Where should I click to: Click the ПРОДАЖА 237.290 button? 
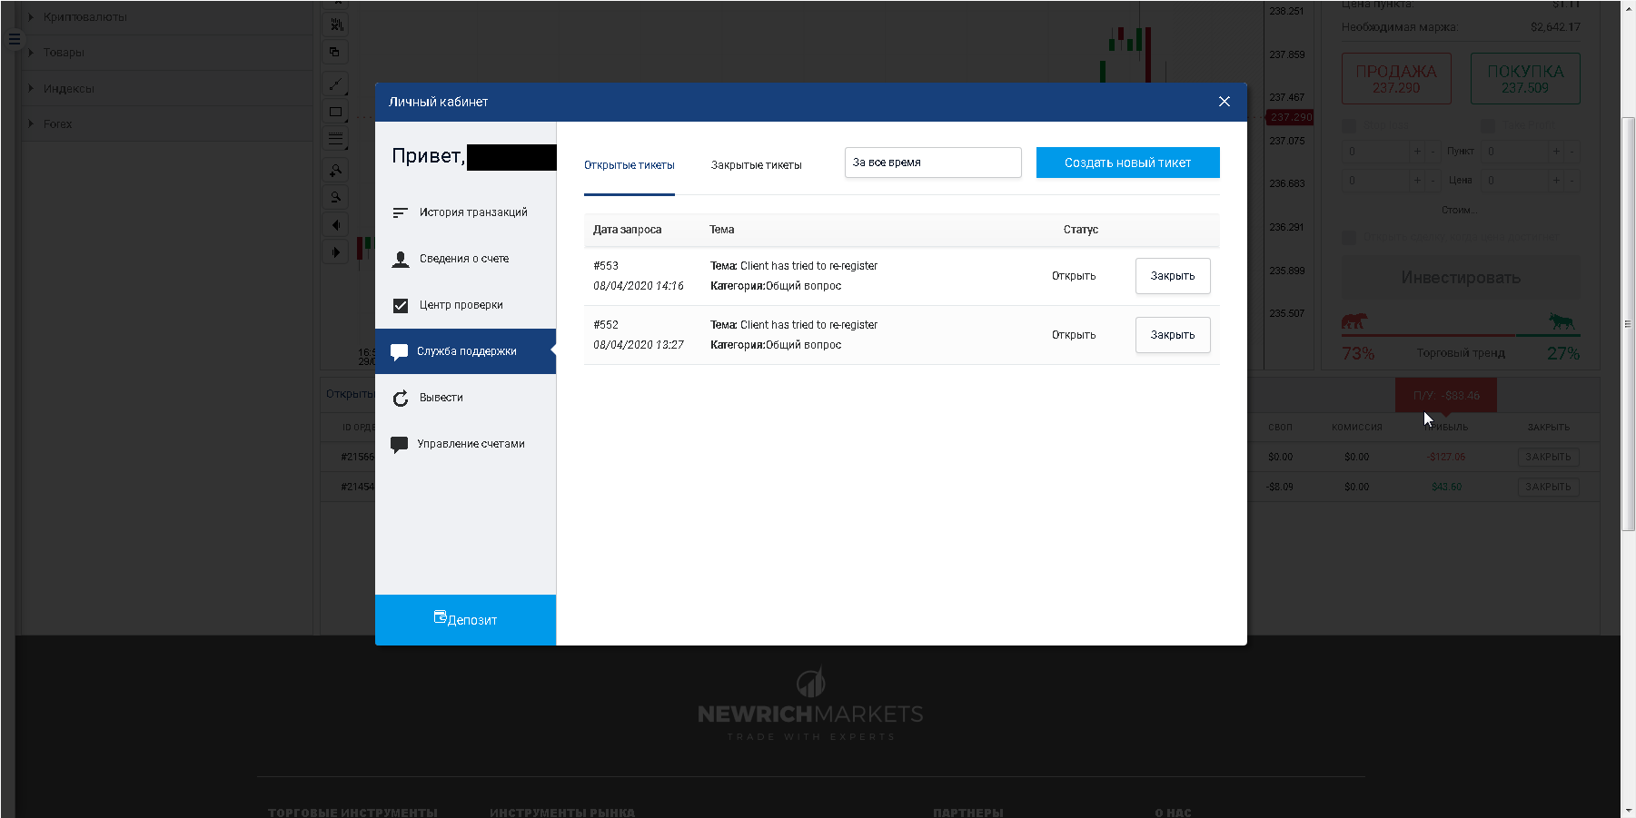(1396, 79)
